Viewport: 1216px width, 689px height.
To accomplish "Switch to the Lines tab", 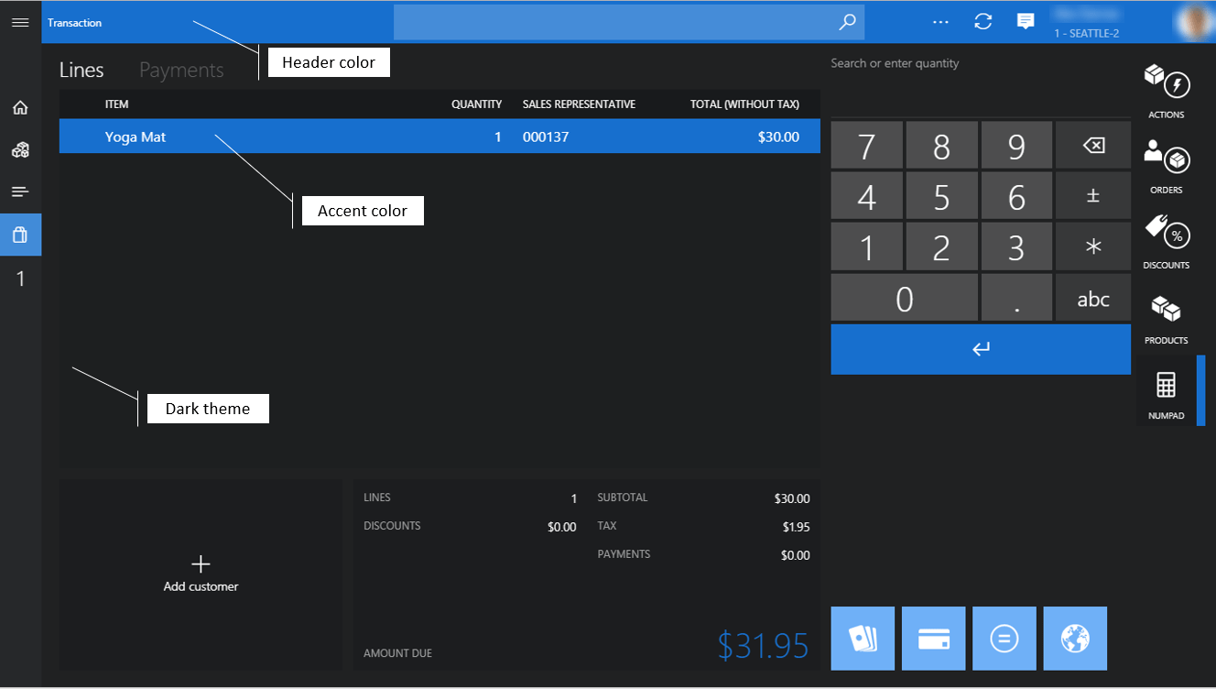I will 81,69.
